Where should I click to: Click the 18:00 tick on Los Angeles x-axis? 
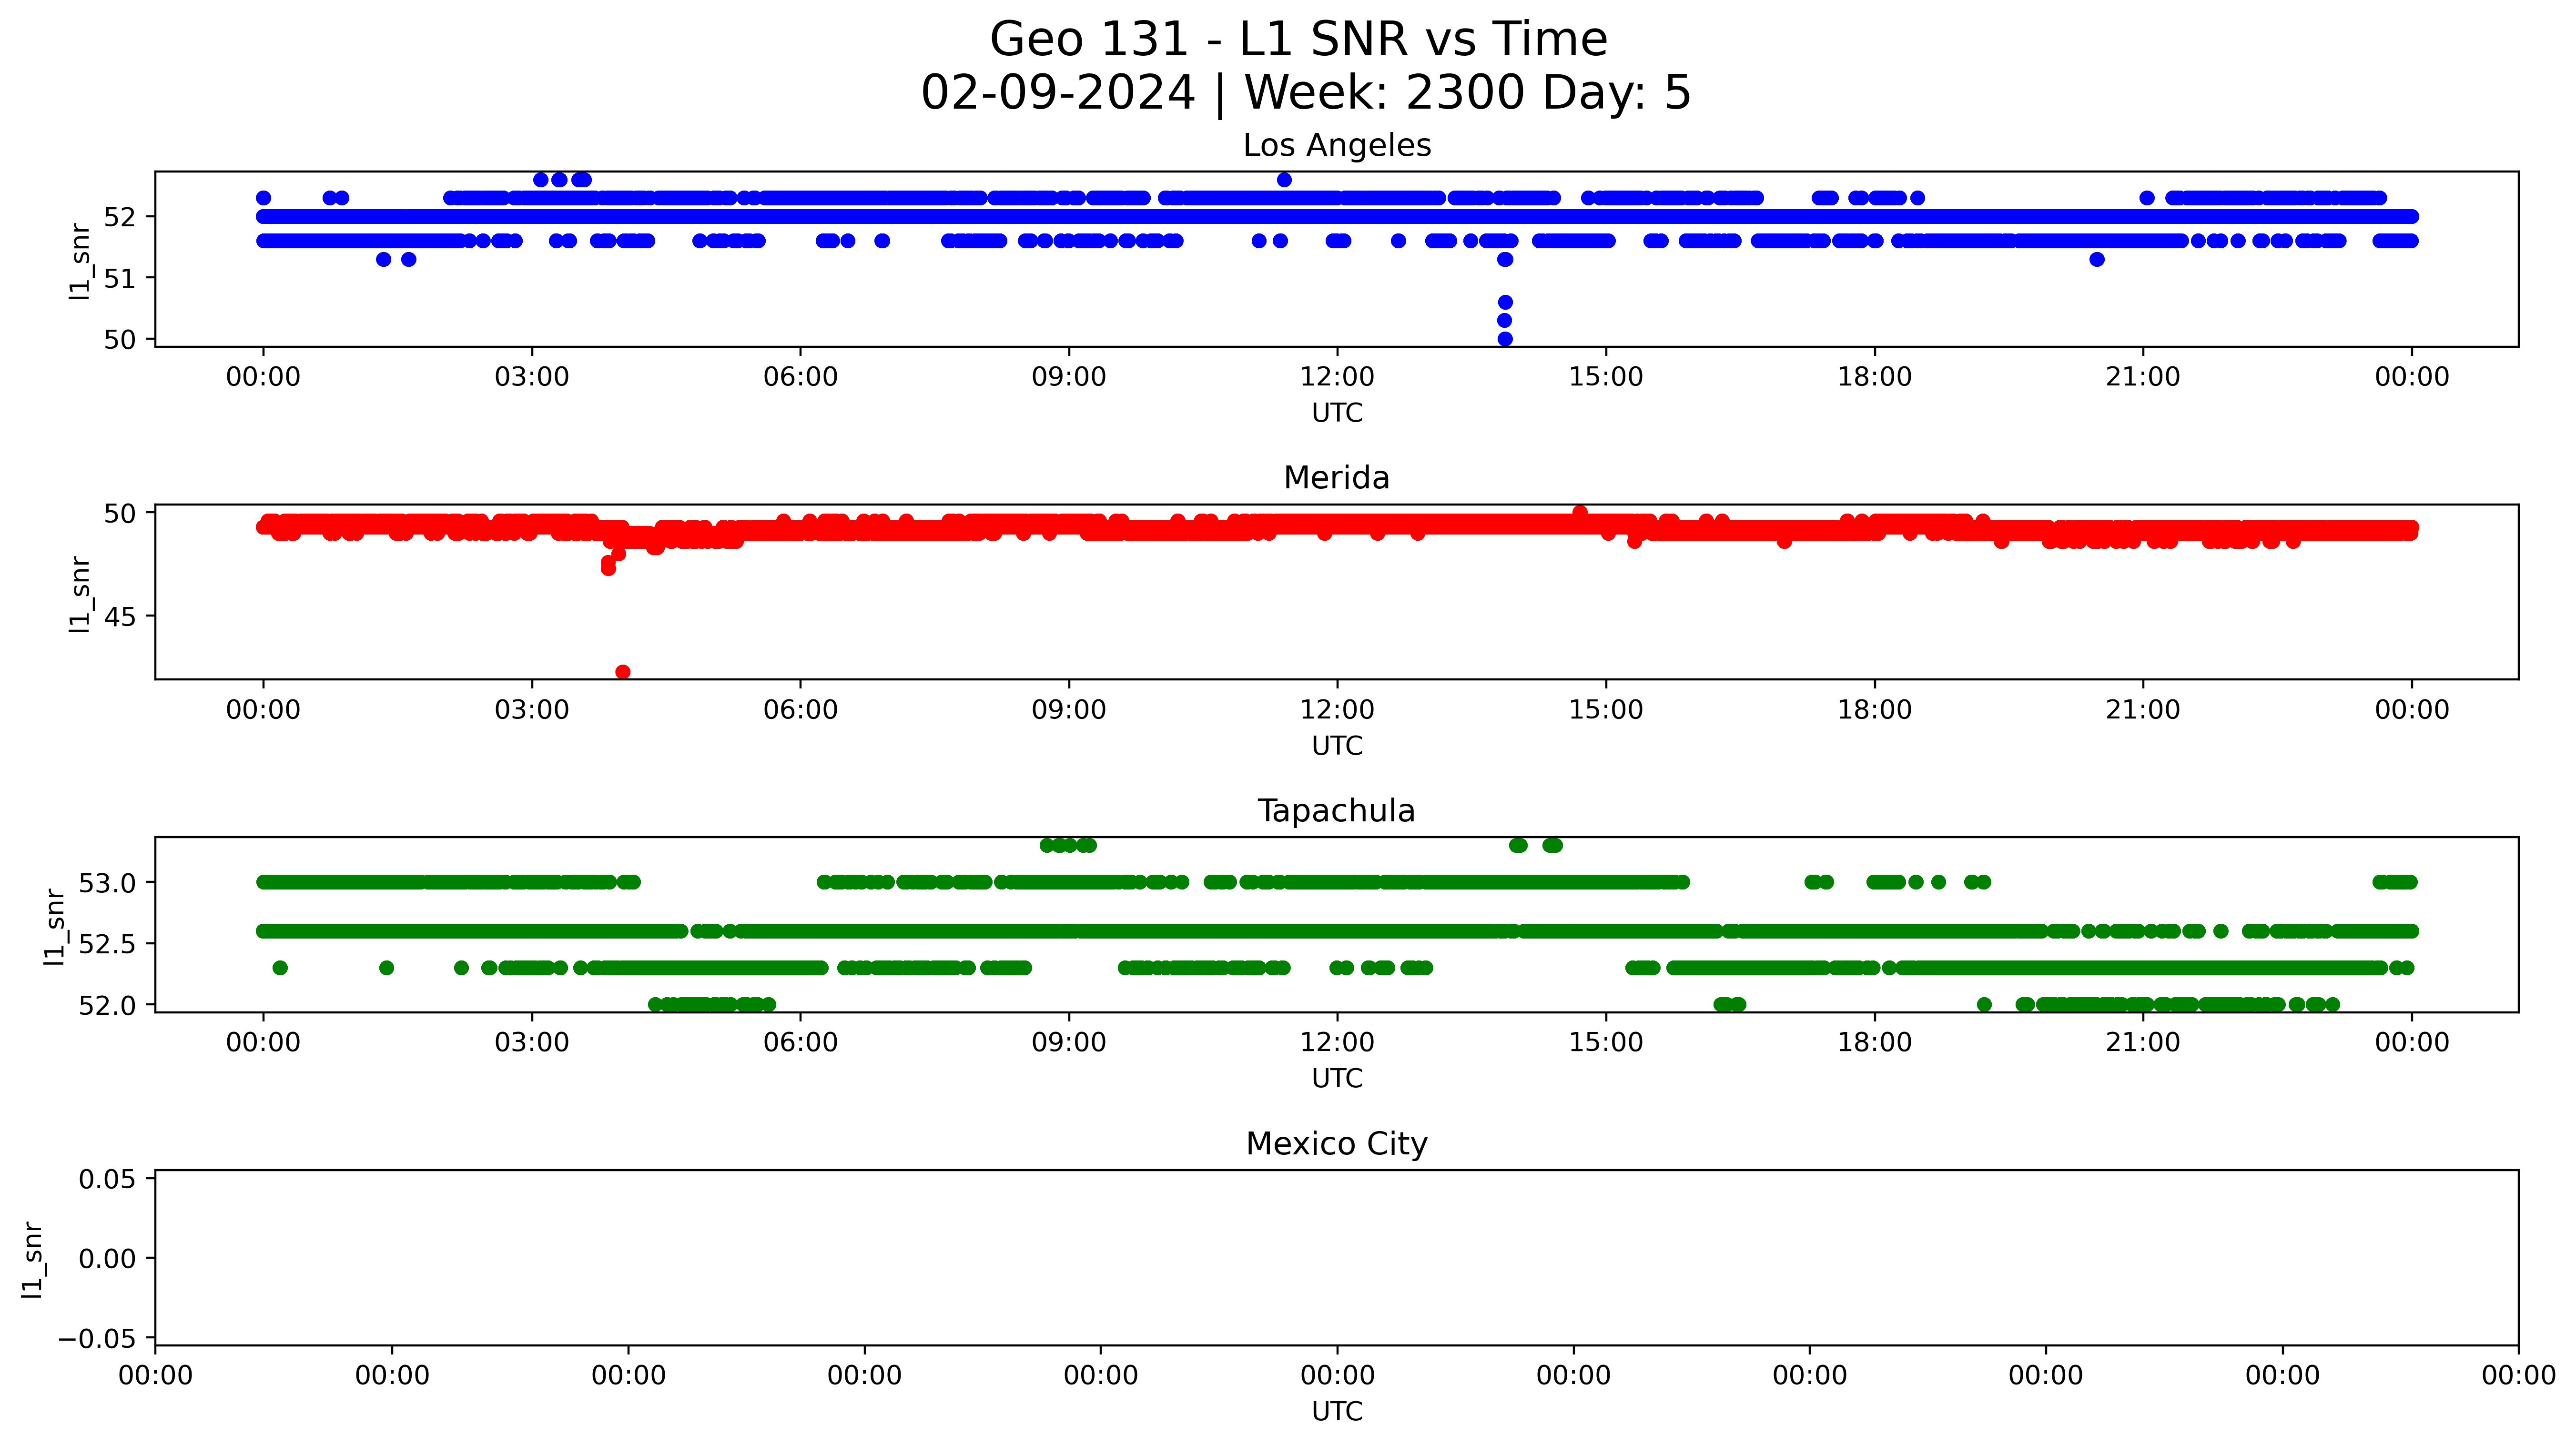[x=1874, y=377]
